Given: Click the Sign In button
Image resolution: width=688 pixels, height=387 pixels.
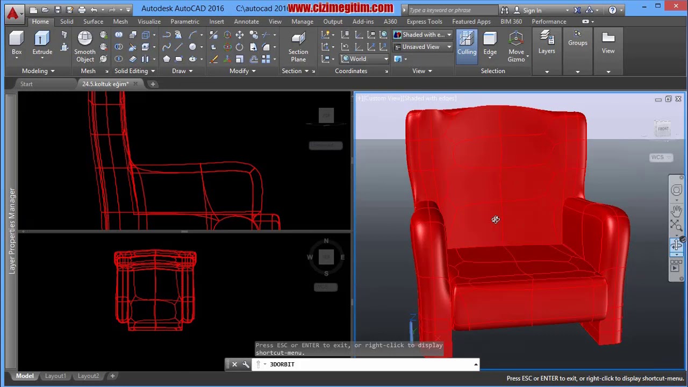Looking at the screenshot, I should pos(532,10).
